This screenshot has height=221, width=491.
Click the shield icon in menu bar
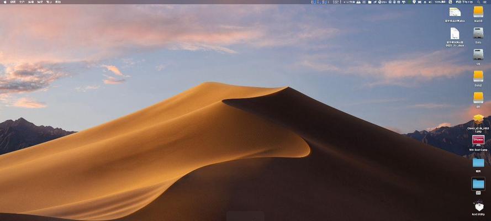coord(414,2)
